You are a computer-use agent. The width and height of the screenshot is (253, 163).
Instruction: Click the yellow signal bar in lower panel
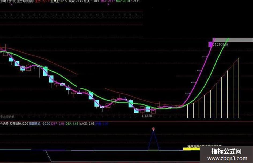tap(191, 149)
